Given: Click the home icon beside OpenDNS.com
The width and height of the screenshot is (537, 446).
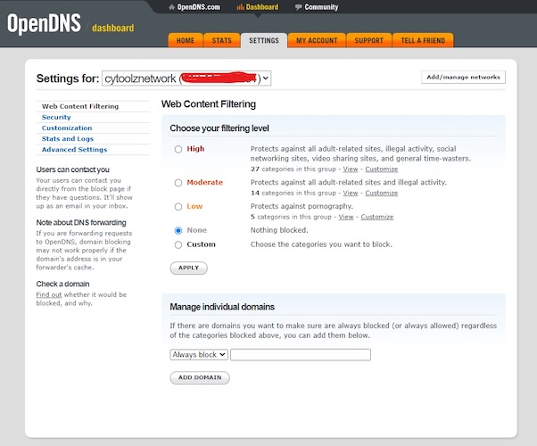Looking at the screenshot, I should (x=172, y=7).
